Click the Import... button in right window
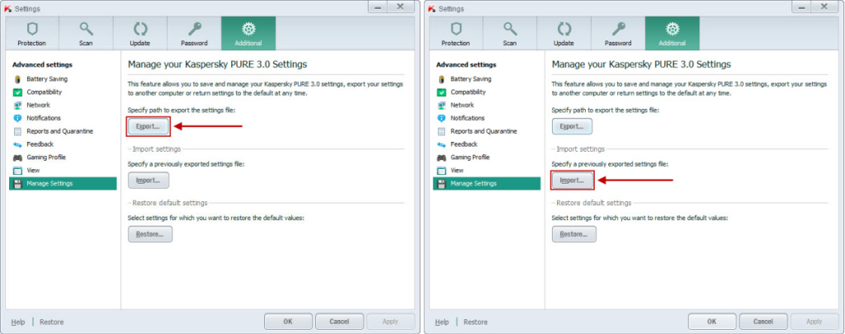The height and width of the screenshot is (334, 845). pyautogui.click(x=573, y=181)
